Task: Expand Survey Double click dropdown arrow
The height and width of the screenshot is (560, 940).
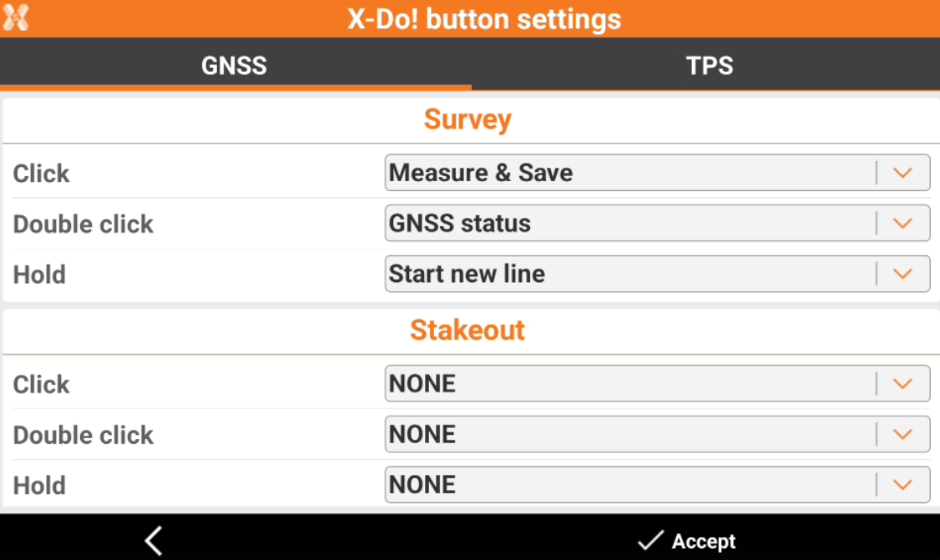Action: (x=902, y=224)
